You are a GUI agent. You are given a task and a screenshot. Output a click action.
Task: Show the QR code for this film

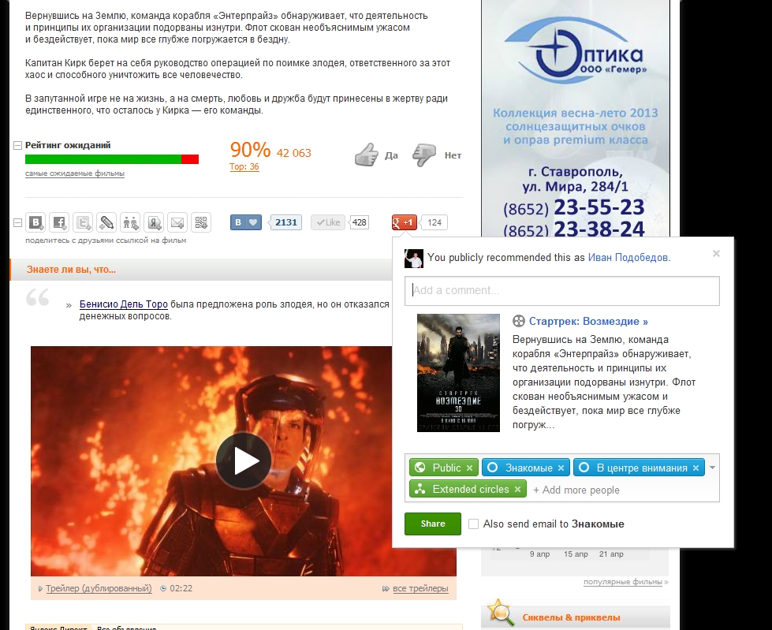pos(201,222)
